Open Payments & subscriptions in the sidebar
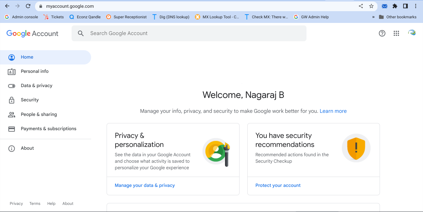Image resolution: width=423 pixels, height=212 pixels. pyautogui.click(x=46, y=129)
